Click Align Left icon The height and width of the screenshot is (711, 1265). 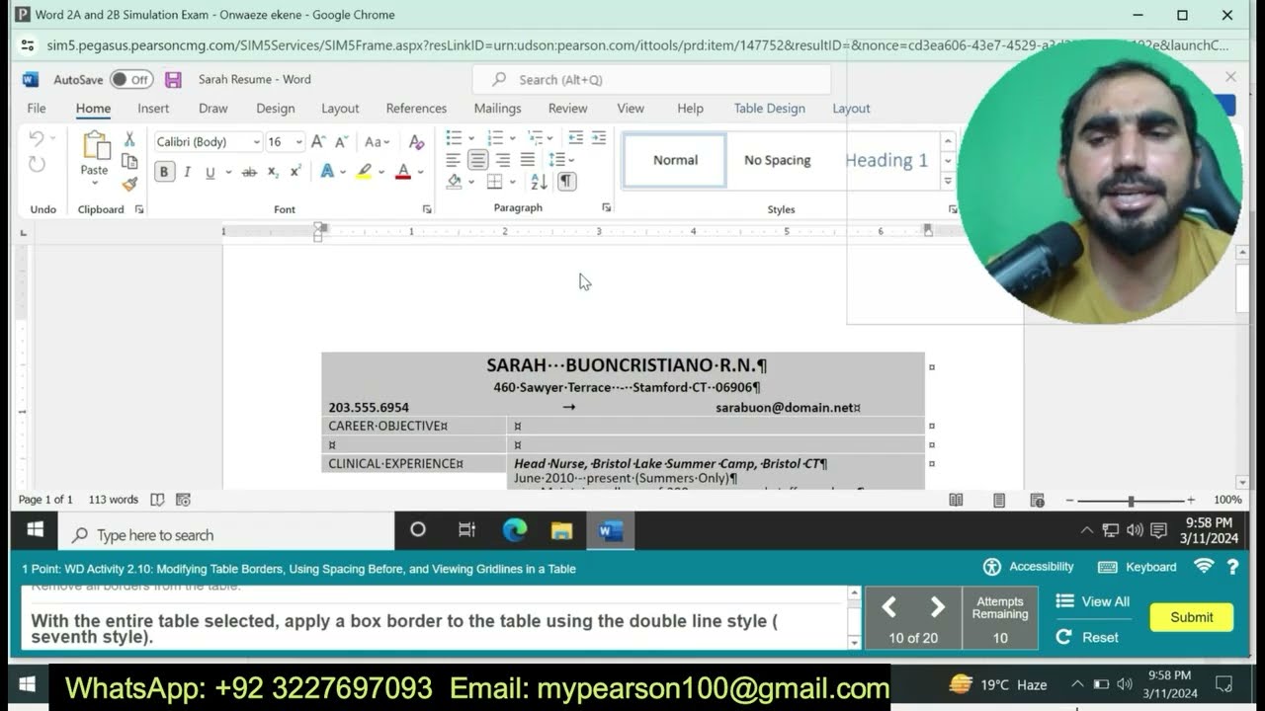pos(453,159)
